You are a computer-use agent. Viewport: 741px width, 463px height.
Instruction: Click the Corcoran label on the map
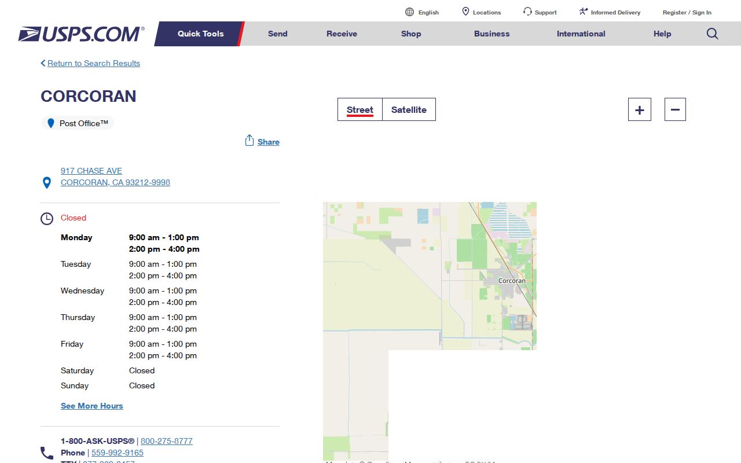[512, 281]
